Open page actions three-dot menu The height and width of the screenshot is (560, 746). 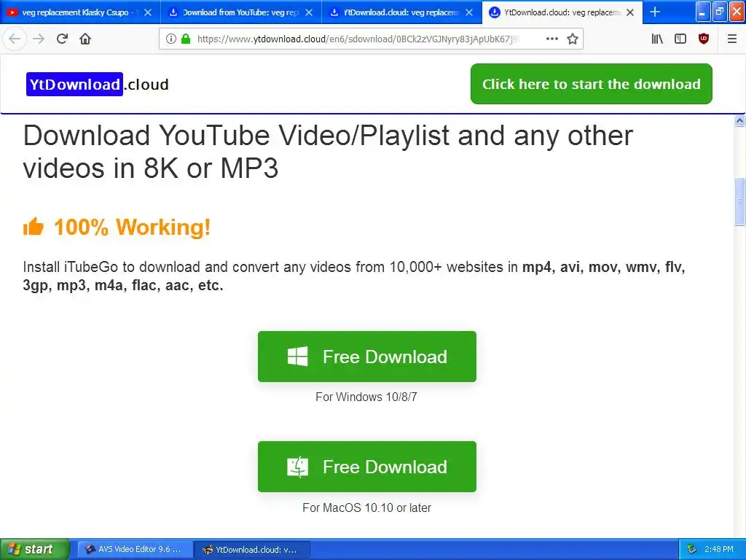click(552, 39)
